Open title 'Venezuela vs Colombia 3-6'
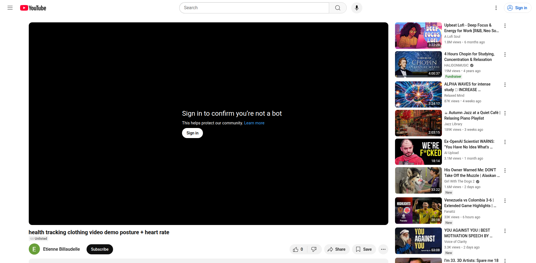The image size is (536, 263). [x=470, y=203]
